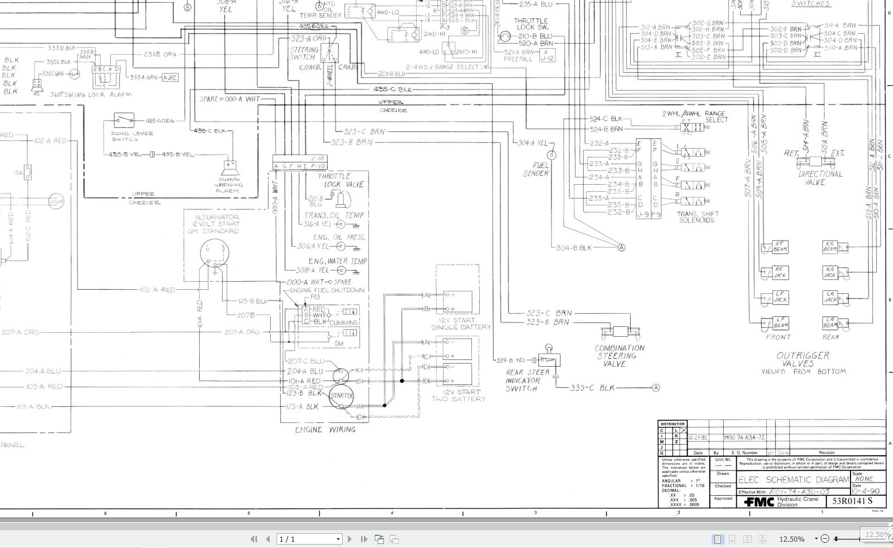Click the "2WHL/4WHL RANGE SELECT" label
893x548 pixels.
click(x=694, y=116)
